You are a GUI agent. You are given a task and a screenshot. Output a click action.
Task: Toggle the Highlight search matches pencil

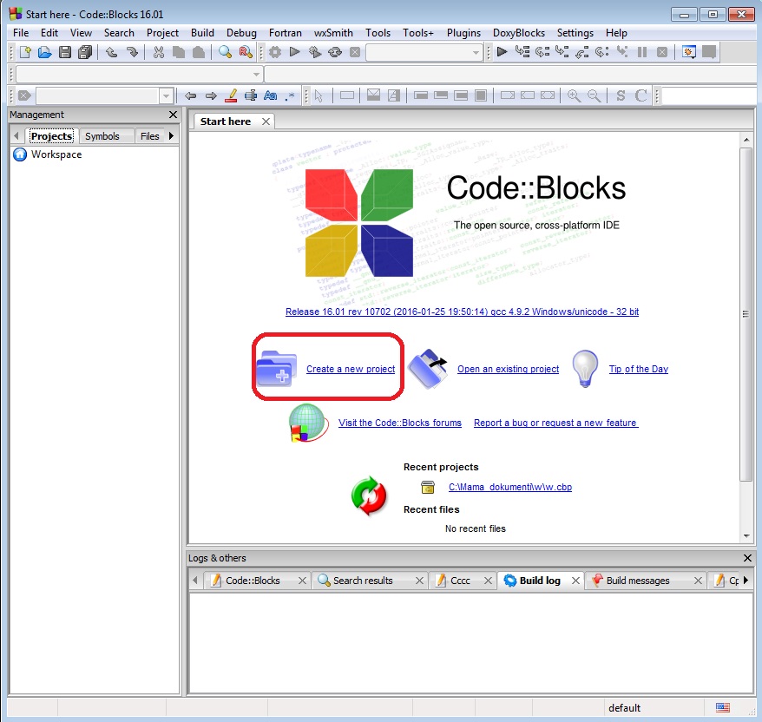click(x=231, y=95)
